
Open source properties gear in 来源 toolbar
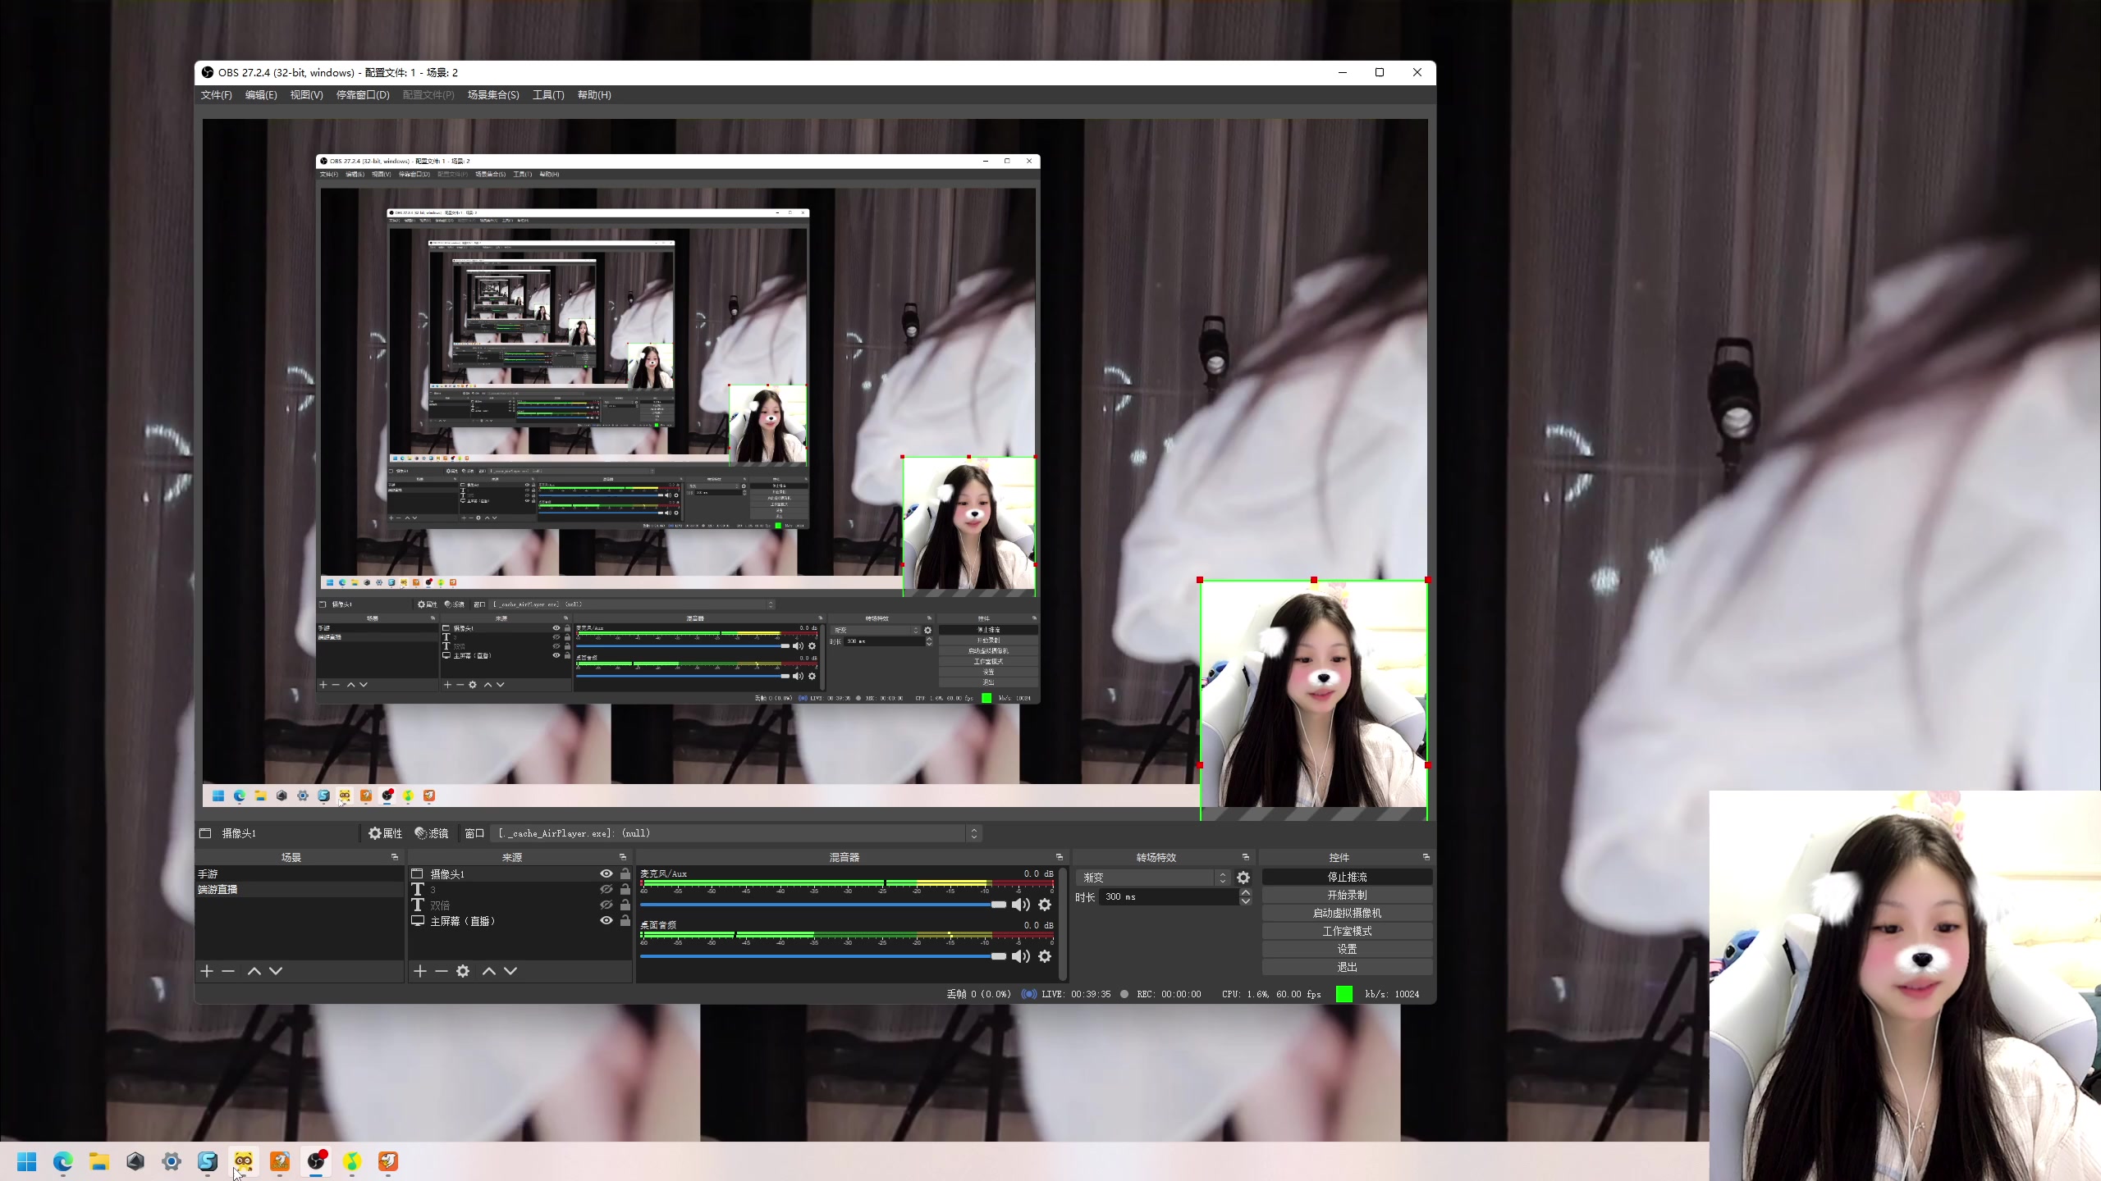point(463,971)
